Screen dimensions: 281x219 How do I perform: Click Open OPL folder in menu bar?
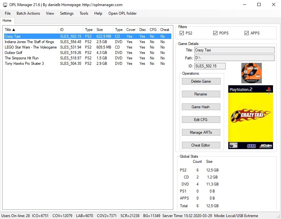[122, 13]
